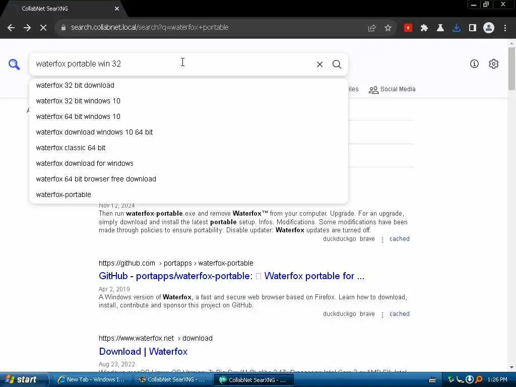This screenshot has height=387, width=516.
Task: Click the SearXNG logo magnifier
Action: 14,64
